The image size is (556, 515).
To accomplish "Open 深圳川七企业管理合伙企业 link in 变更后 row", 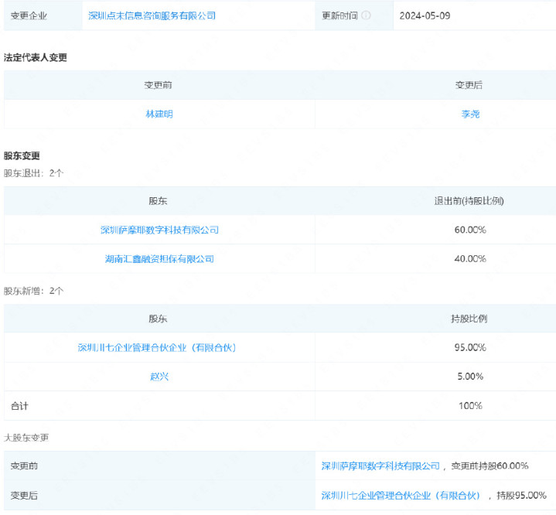I will 401,495.
